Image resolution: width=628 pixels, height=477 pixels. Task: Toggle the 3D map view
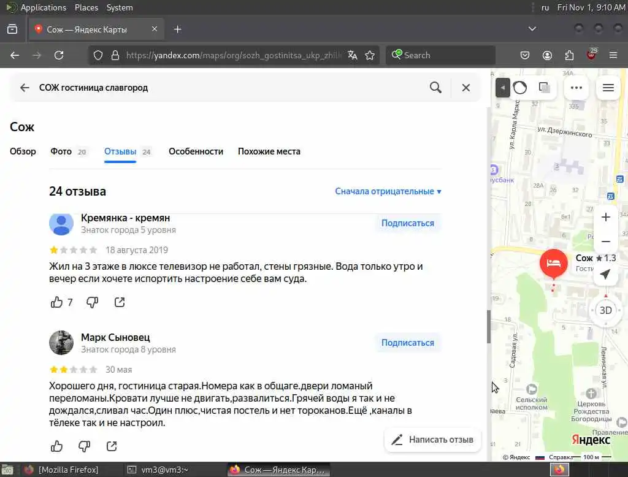click(605, 310)
